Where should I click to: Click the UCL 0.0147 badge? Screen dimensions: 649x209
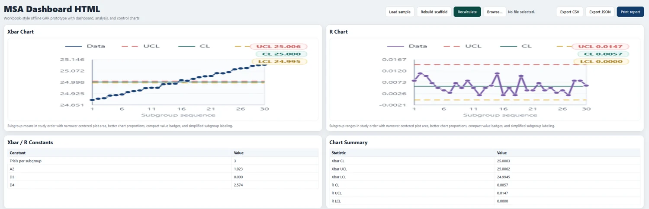601,47
